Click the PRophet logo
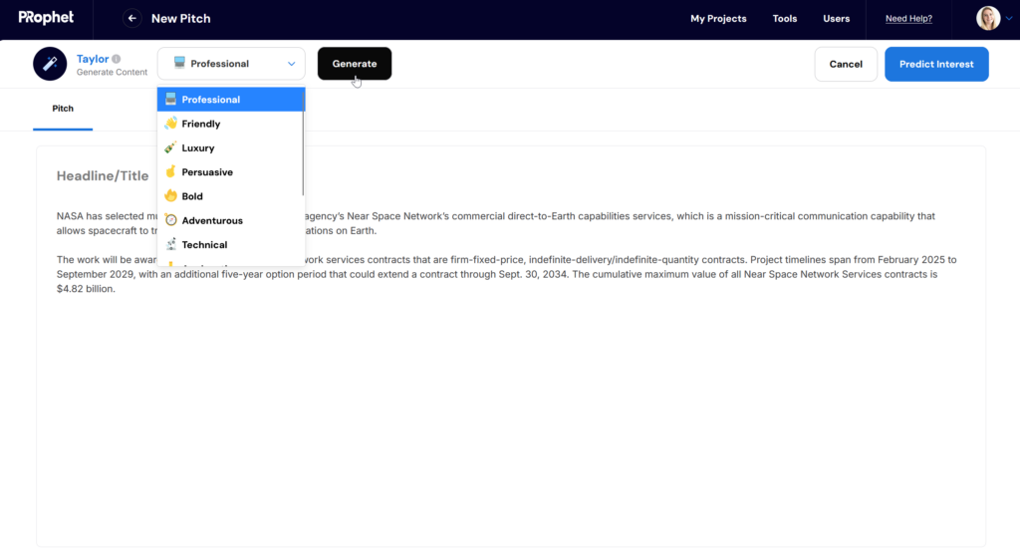 click(46, 18)
